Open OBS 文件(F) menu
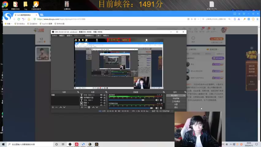The width and height of the screenshot is (261, 147). tap(54, 36)
